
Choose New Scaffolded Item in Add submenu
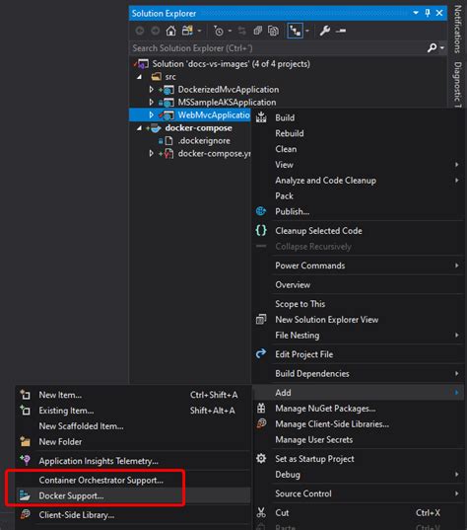(133, 426)
